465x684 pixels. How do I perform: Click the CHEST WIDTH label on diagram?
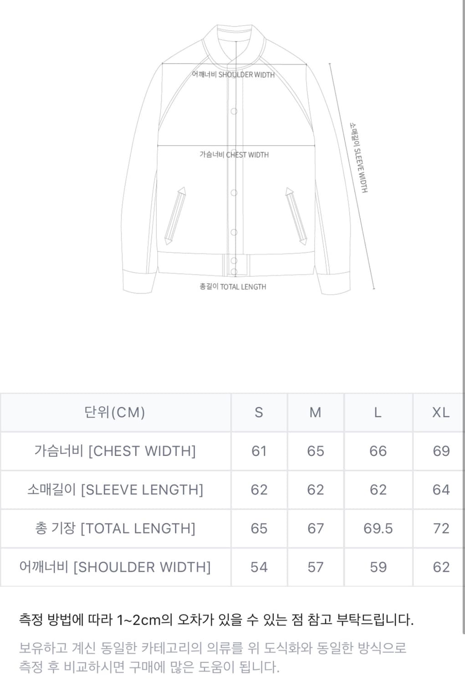coord(234,155)
